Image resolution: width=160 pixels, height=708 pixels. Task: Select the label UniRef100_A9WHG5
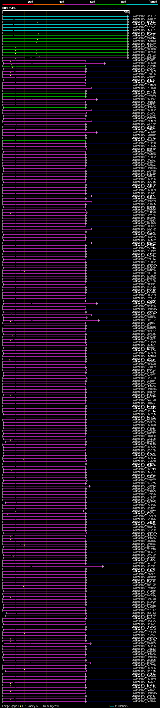click(x=143, y=643)
